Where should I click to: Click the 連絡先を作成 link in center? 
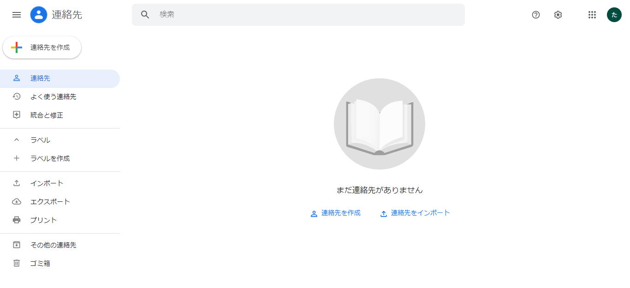tap(335, 213)
